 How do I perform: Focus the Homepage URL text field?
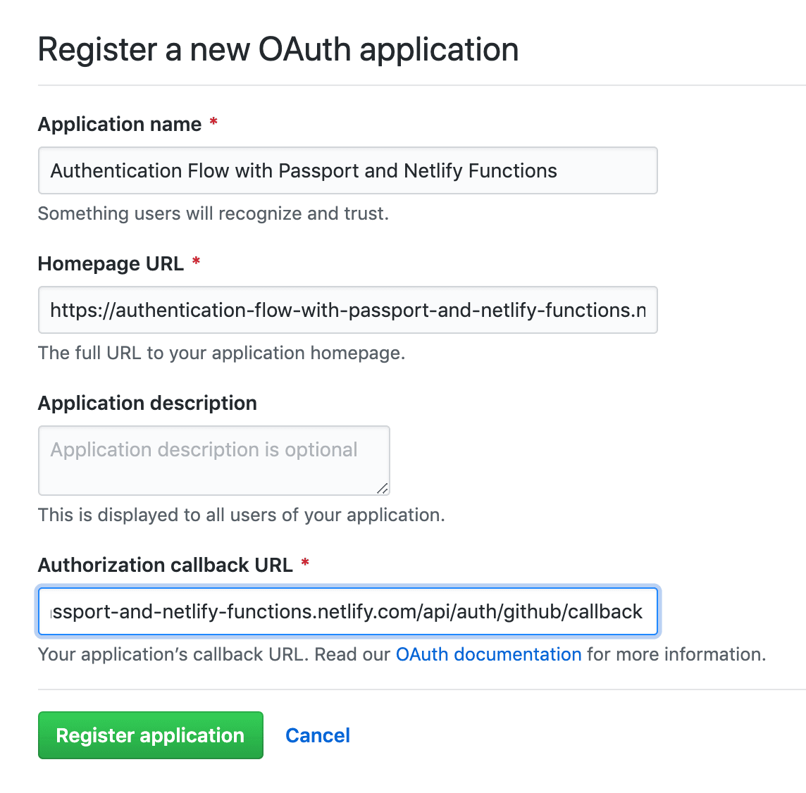347,310
